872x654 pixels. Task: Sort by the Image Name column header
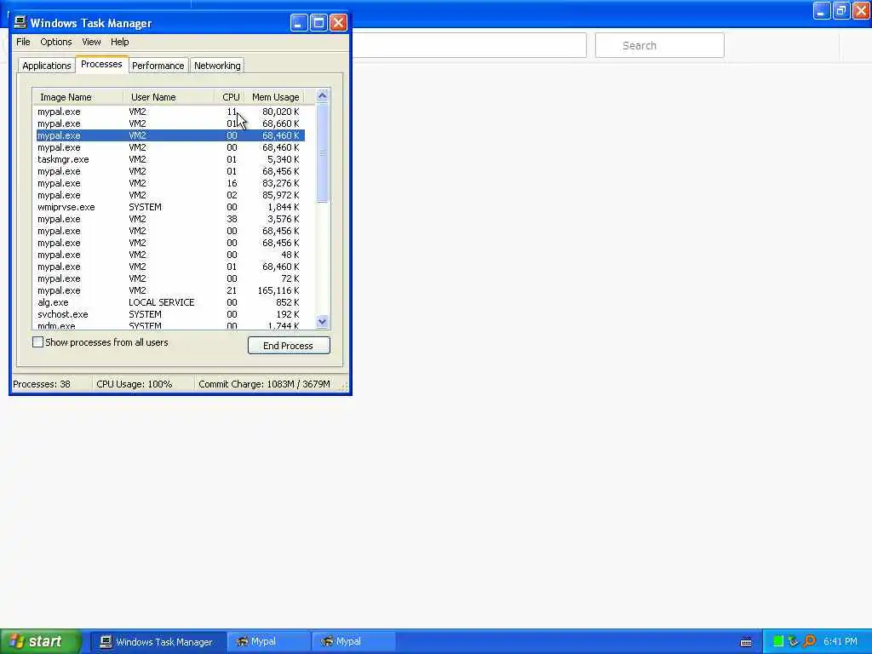point(77,97)
